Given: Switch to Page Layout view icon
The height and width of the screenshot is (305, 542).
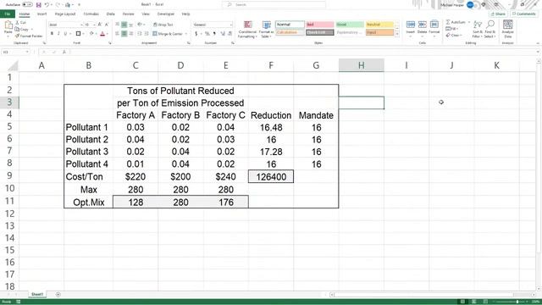Looking at the screenshot, I should point(474,302).
